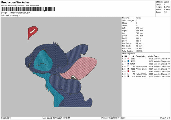Click the barcode under the worksheet title

[x=28, y=9]
